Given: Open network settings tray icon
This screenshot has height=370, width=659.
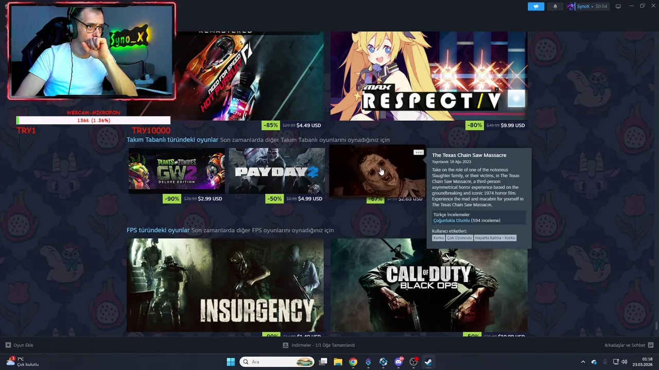Looking at the screenshot, I should pos(616,362).
